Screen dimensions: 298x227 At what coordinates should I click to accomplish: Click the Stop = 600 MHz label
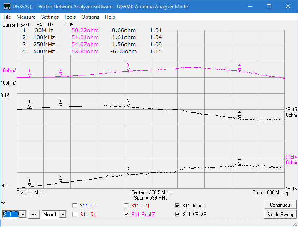[269, 192]
